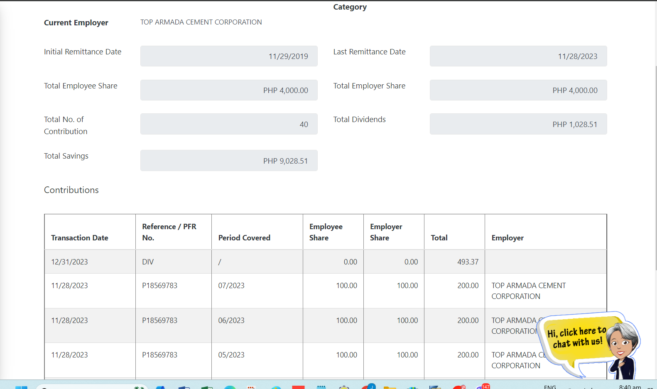Click the Initial Remittance Date field
657x389 pixels.
click(x=229, y=56)
